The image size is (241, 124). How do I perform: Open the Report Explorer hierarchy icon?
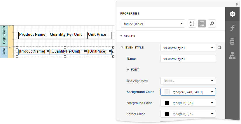coord(232,56)
